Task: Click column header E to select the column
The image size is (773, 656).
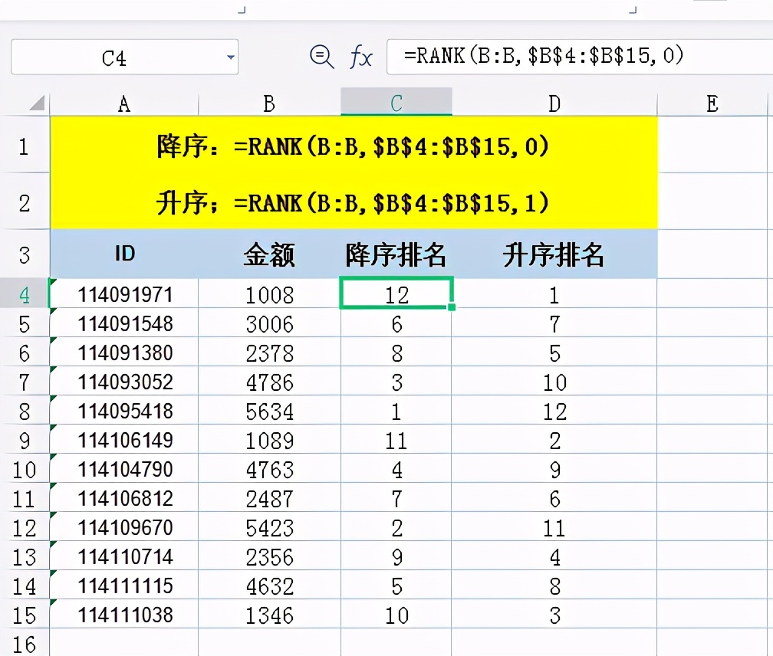Action: [x=713, y=102]
